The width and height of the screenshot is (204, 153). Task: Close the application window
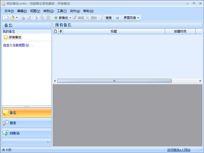(200, 4)
